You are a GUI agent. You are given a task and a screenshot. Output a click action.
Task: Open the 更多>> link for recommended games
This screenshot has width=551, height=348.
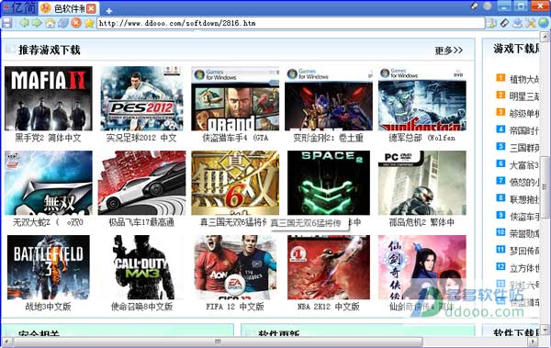(x=448, y=51)
